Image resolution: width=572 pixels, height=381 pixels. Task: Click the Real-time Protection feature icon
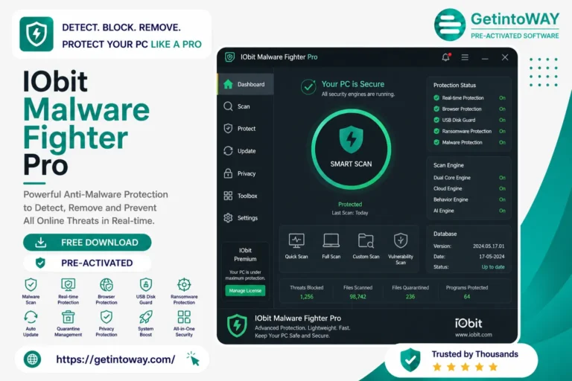69,284
